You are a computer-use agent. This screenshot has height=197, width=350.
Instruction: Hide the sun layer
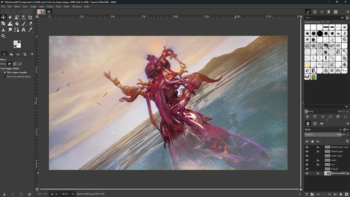pyautogui.click(x=307, y=165)
